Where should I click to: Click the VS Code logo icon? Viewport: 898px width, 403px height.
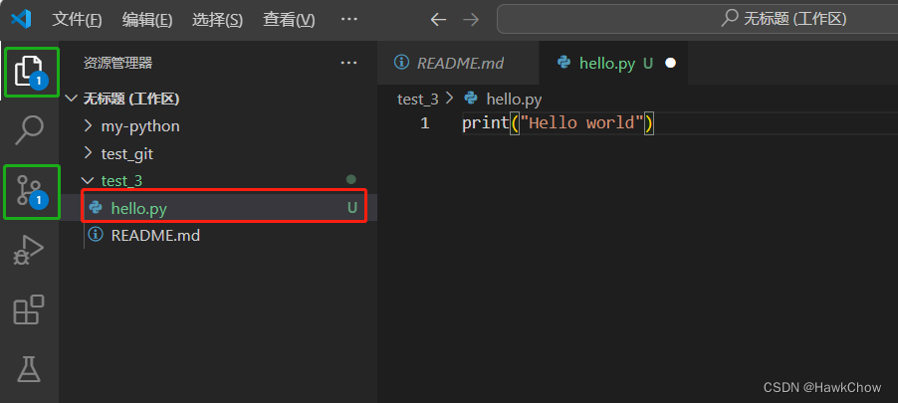click(x=22, y=19)
